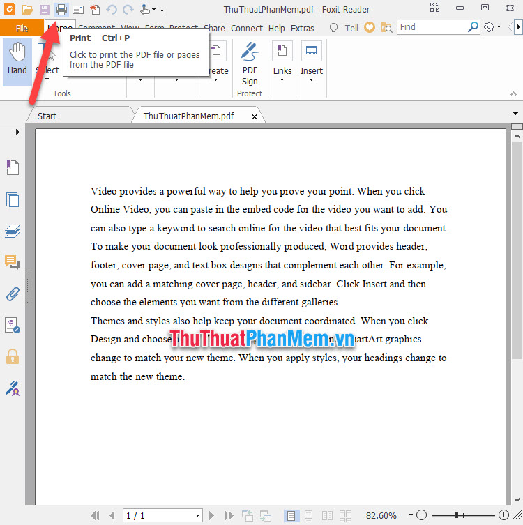The height and width of the screenshot is (525, 523).
Task: Click the vertical scrollbar up arrow
Action: coord(517,136)
